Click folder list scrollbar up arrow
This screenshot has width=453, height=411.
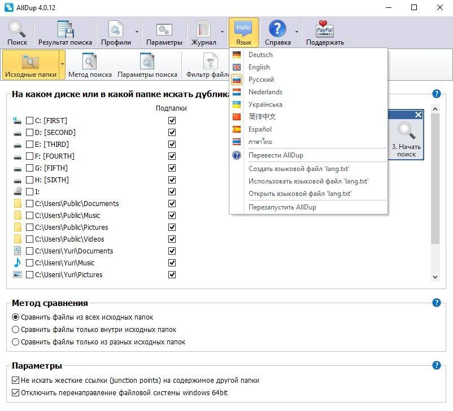coord(435,109)
